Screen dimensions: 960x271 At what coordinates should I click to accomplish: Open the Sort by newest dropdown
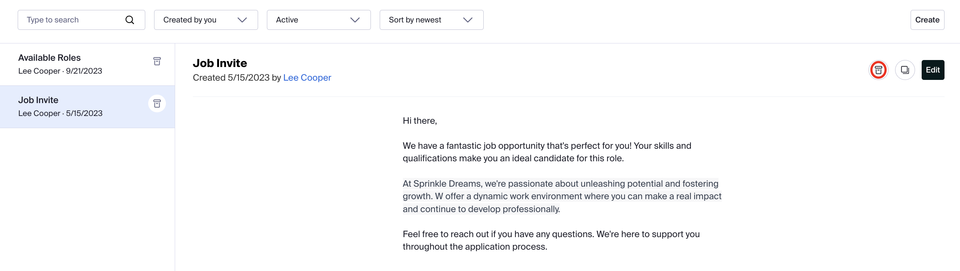tap(432, 20)
